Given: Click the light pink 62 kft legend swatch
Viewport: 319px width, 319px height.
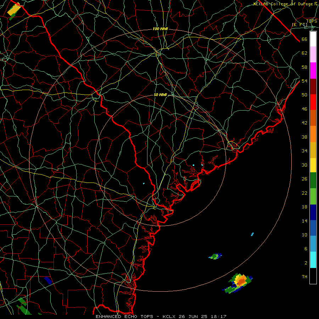Looking at the screenshot, I should [x=313, y=55].
